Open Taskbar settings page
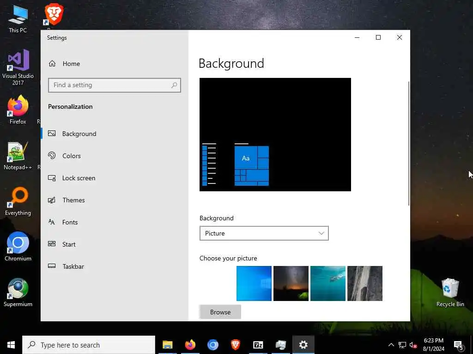Screen dimensions: 473x354 coord(73,266)
